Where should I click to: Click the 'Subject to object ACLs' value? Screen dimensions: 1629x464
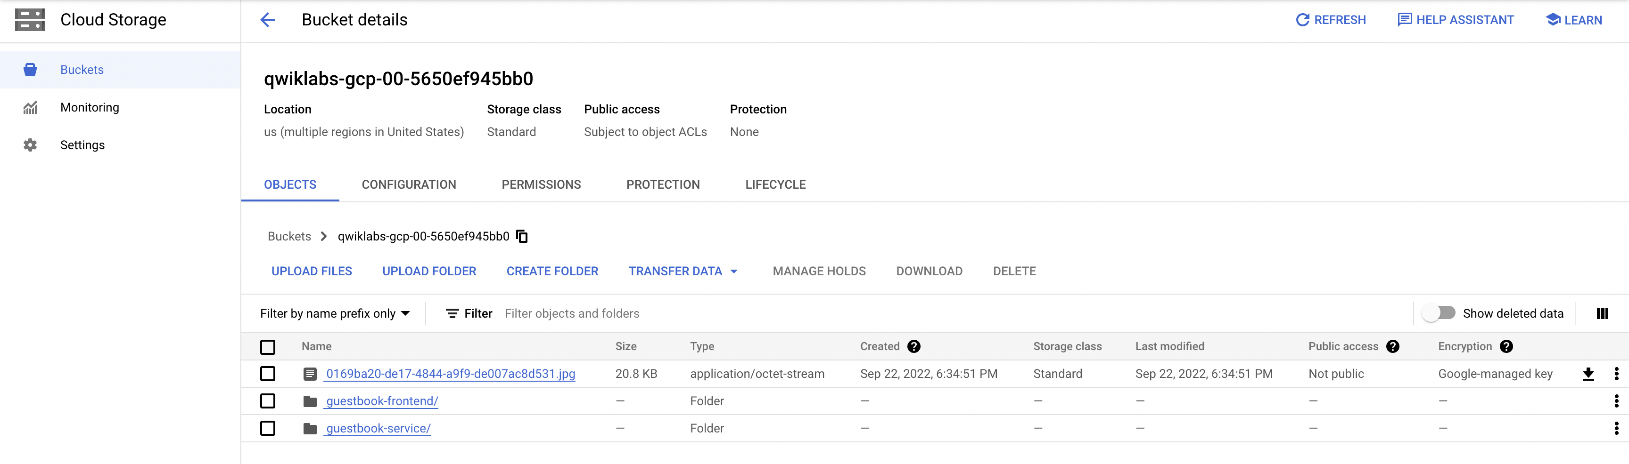(645, 132)
